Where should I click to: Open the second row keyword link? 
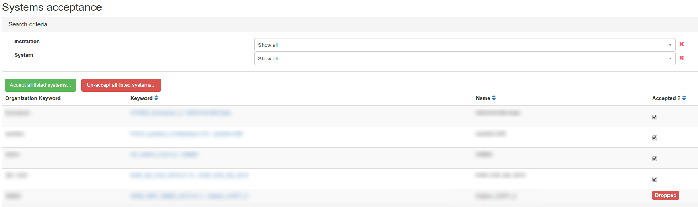click(x=187, y=134)
